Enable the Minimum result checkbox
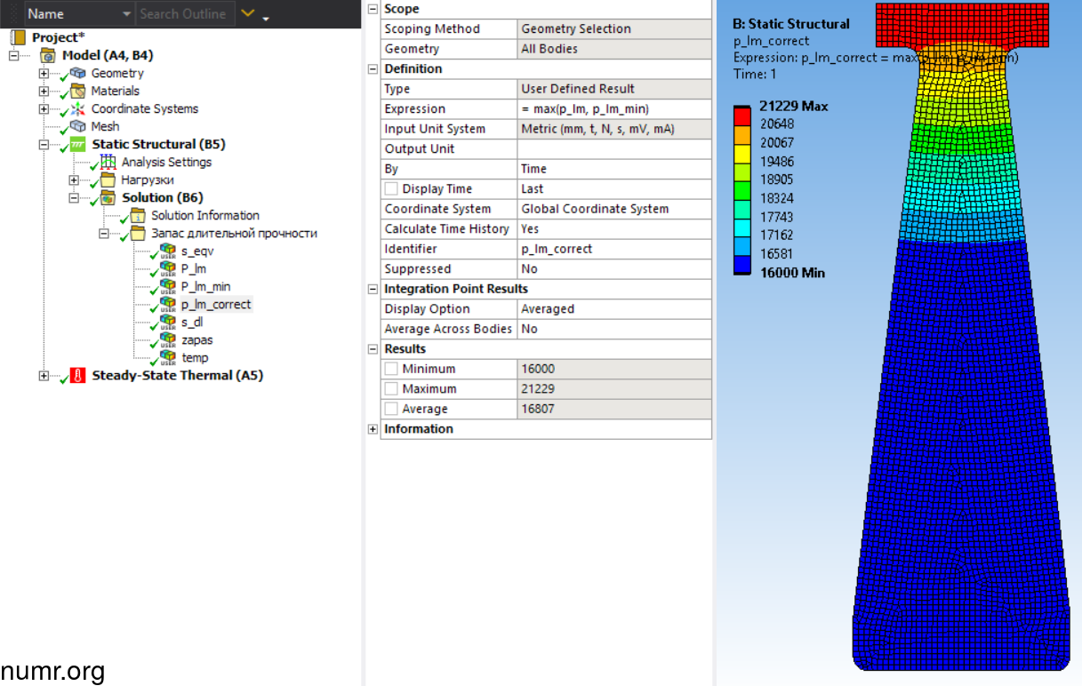1082x686 pixels. [391, 369]
